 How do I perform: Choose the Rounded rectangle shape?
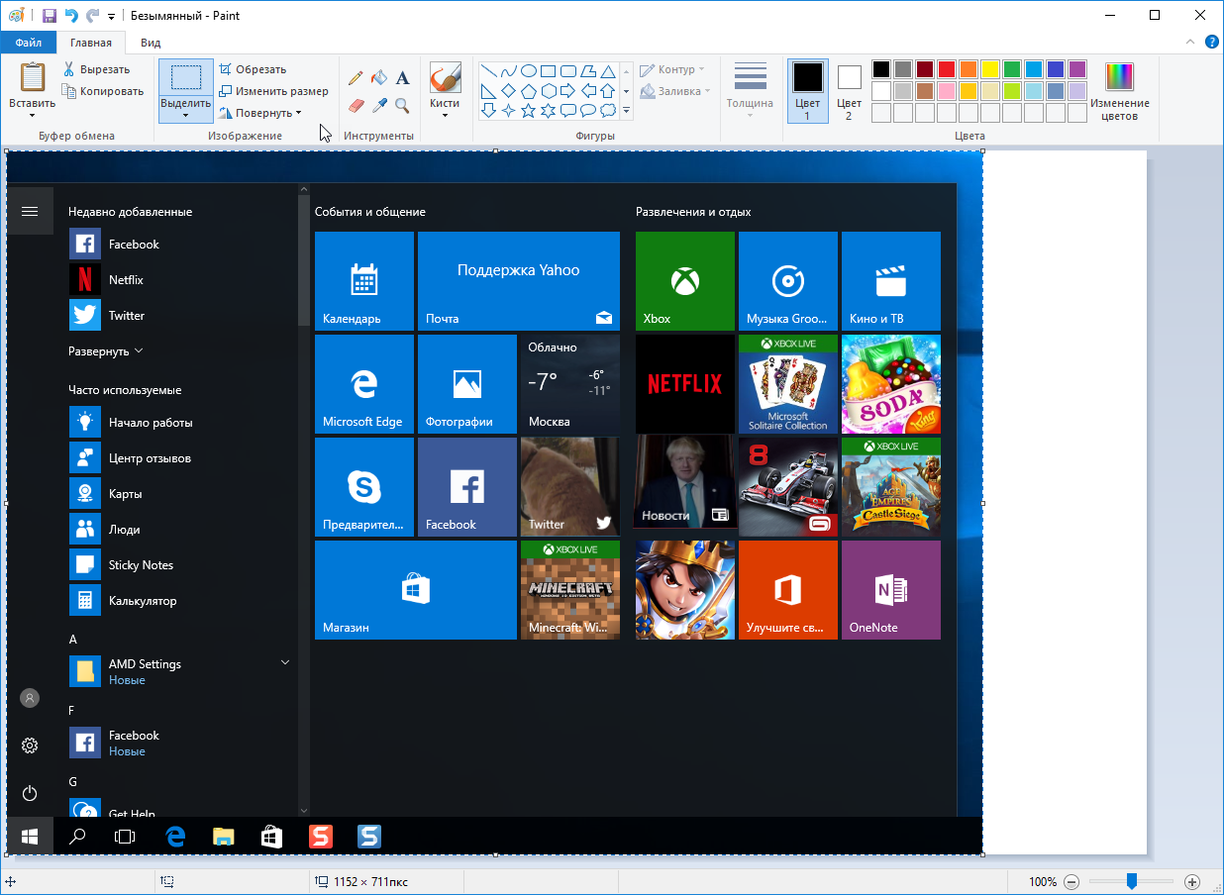pos(568,71)
